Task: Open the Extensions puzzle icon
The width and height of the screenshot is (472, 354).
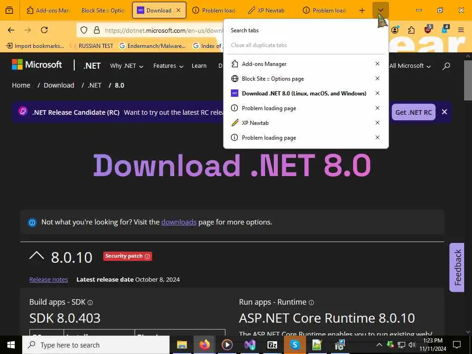Action: click(x=411, y=30)
